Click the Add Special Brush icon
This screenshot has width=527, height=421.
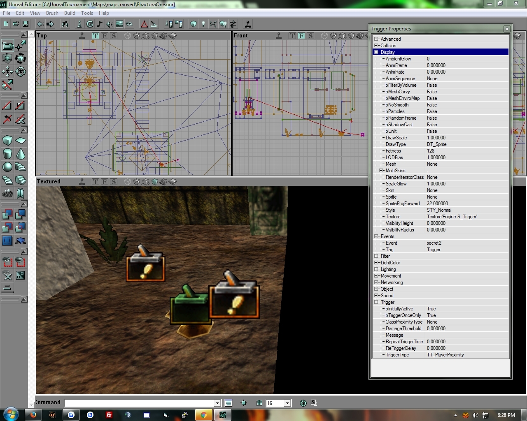pos(7,241)
